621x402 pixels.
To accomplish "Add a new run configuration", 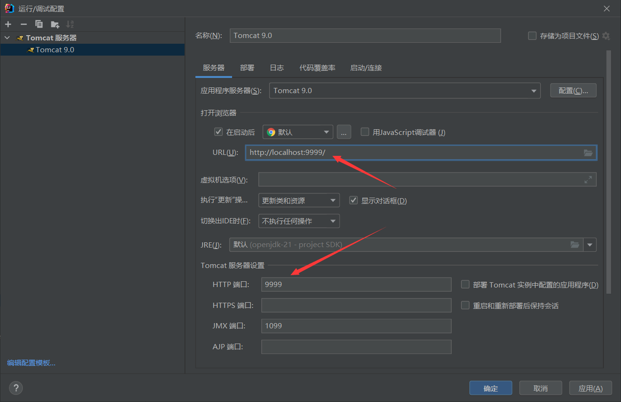I will point(8,24).
